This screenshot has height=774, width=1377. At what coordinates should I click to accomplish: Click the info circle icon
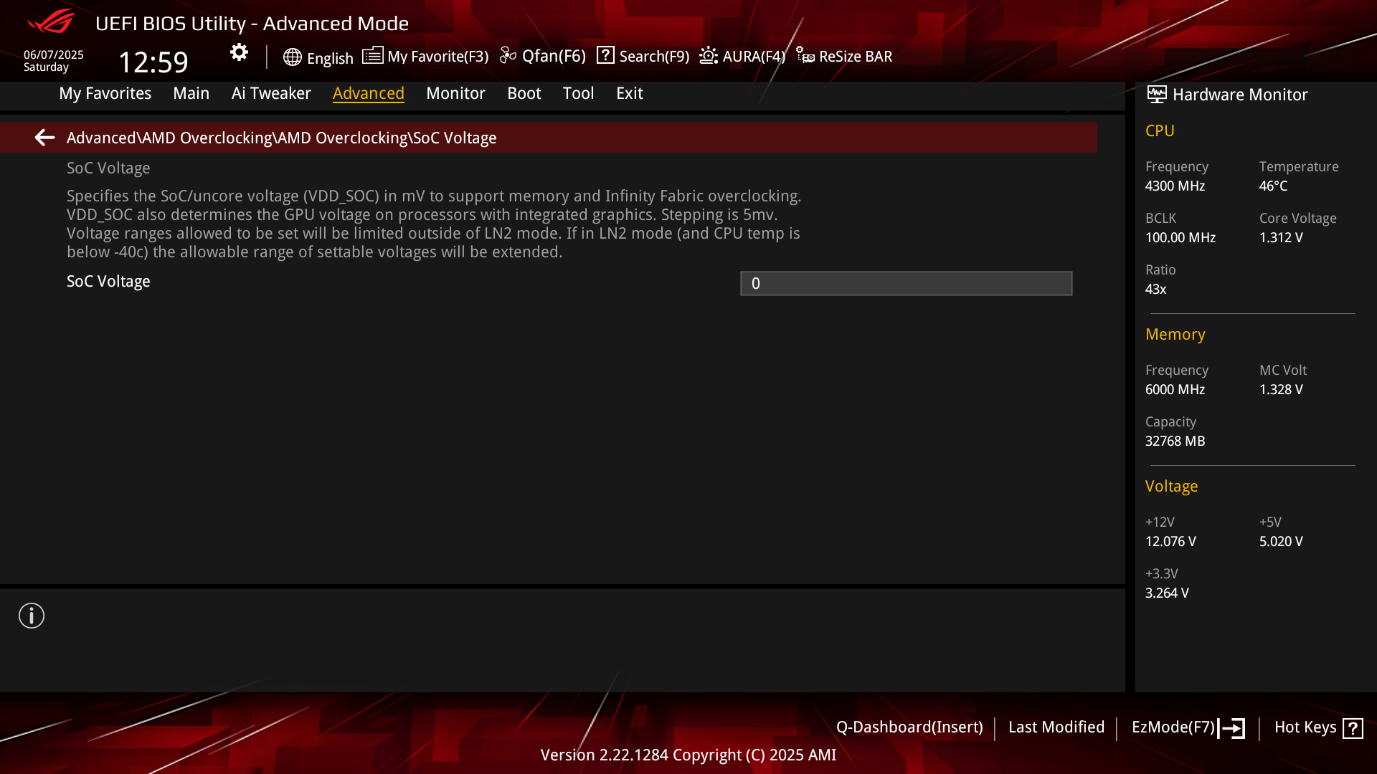pyautogui.click(x=32, y=616)
